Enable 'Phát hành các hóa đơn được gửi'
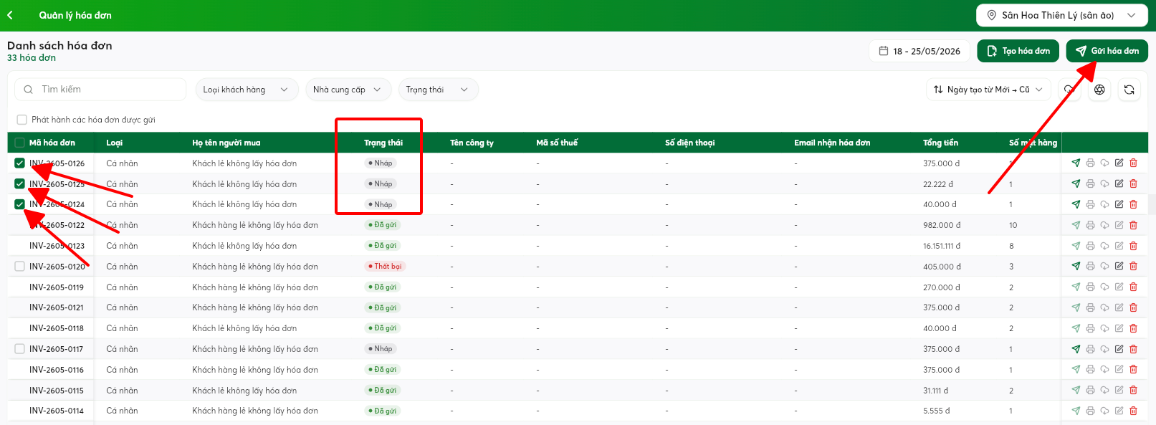The height and width of the screenshot is (425, 1156). tap(22, 120)
